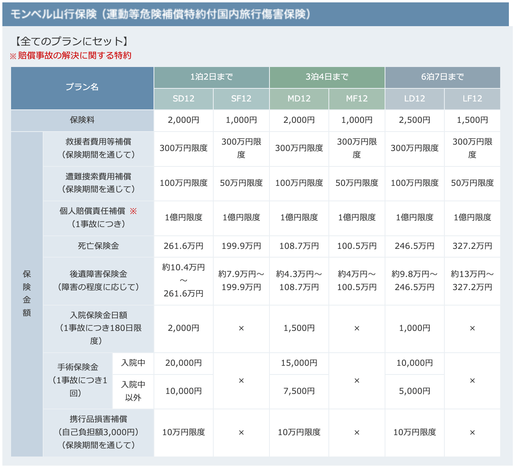The image size is (516, 470).
Task: Click the 約10.4万円～261.6万円 disability cell
Action: (x=184, y=281)
